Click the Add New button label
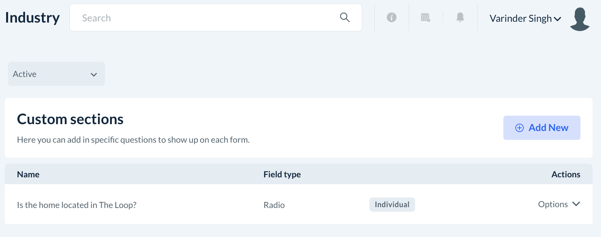601x237 pixels. (x=548, y=128)
